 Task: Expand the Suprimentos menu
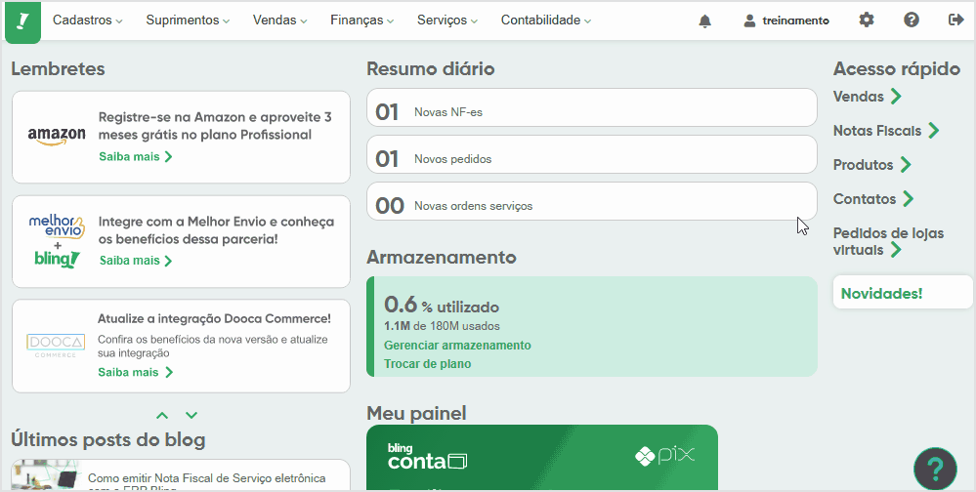(x=188, y=20)
